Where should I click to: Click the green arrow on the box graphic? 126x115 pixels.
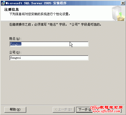[121, 14]
